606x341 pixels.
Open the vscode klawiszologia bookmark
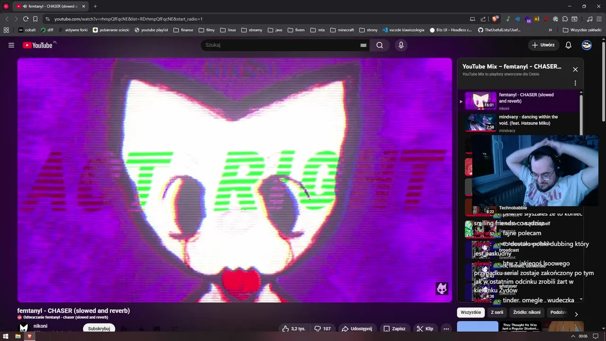[x=403, y=30]
